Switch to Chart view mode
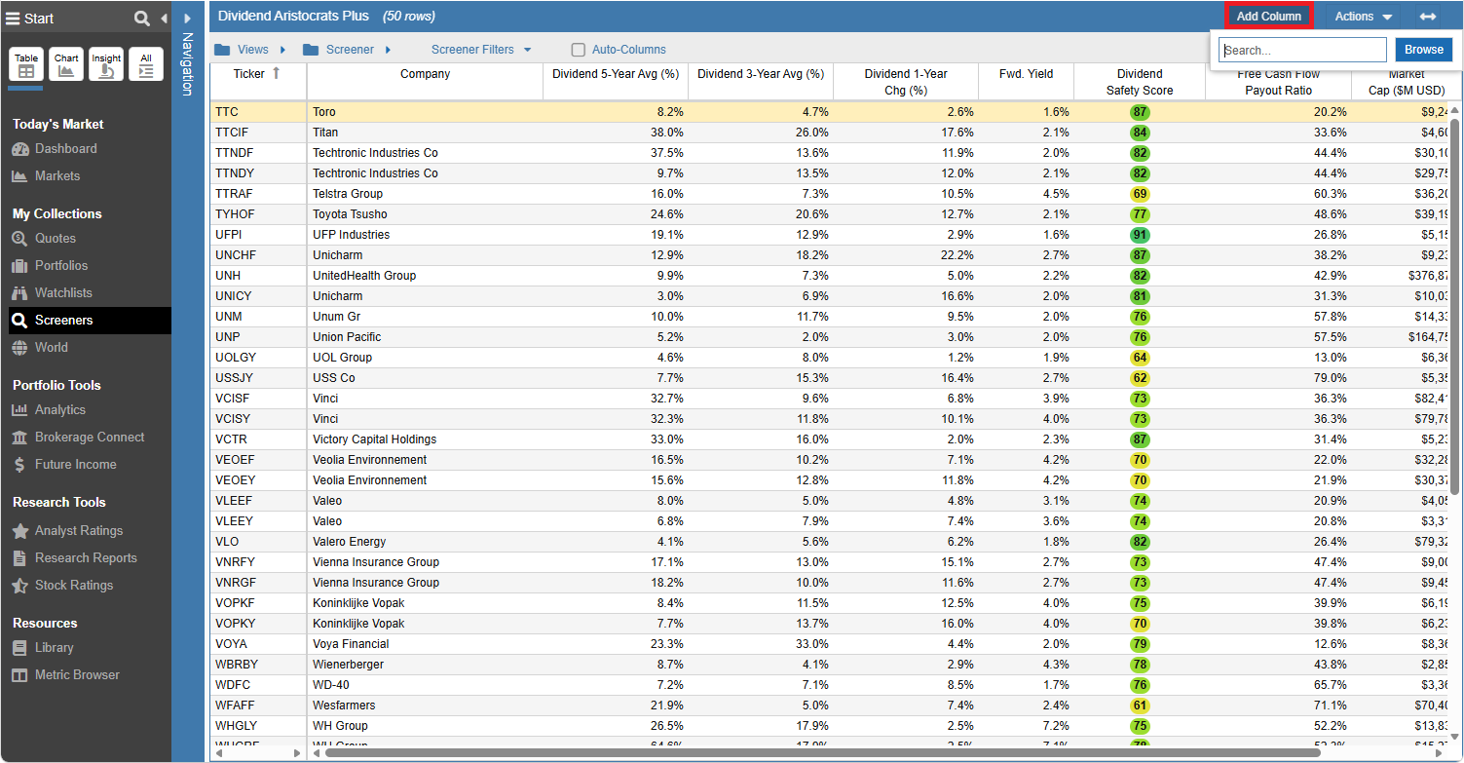1464x763 pixels. 66,64
